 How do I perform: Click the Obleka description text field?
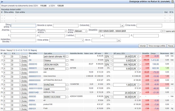[x=55, y=61]
